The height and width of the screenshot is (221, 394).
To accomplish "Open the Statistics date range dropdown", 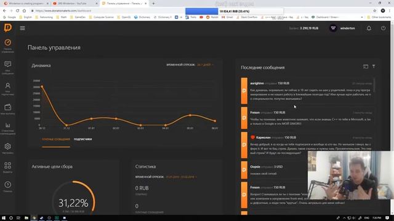I will 181,177.
